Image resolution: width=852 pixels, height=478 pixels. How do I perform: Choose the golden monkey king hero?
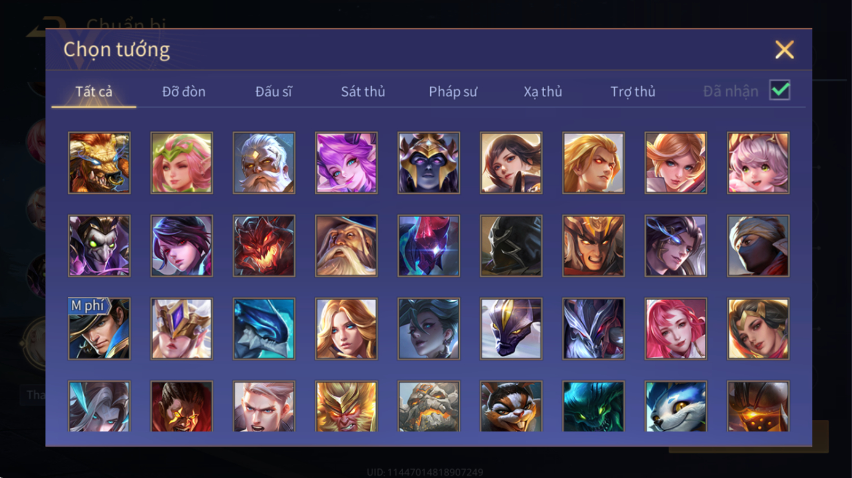pyautogui.click(x=346, y=406)
